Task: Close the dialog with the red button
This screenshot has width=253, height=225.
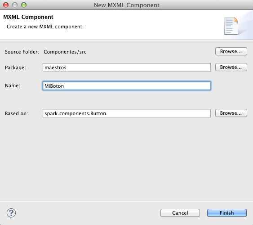Action: pyautogui.click(x=6, y=5)
